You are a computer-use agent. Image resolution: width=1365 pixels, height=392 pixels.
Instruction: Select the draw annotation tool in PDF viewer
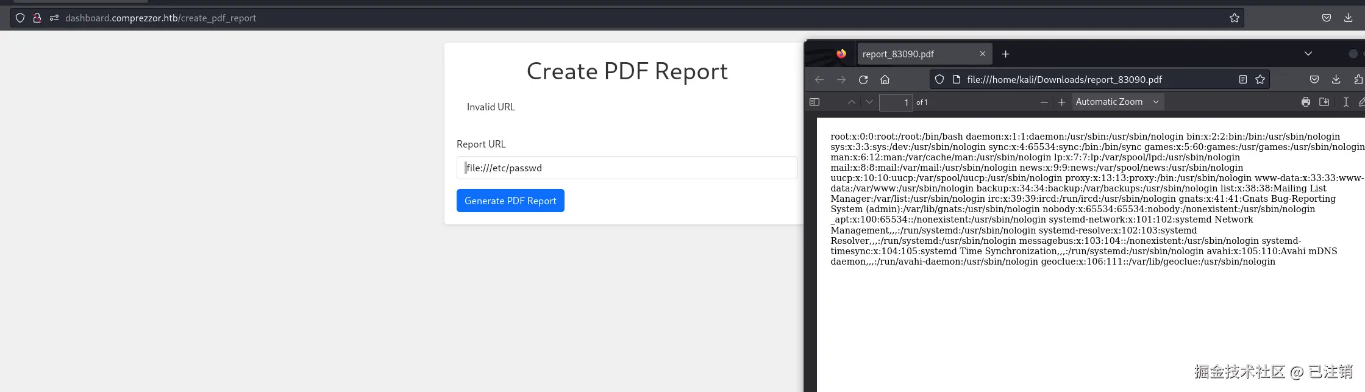tap(1361, 102)
